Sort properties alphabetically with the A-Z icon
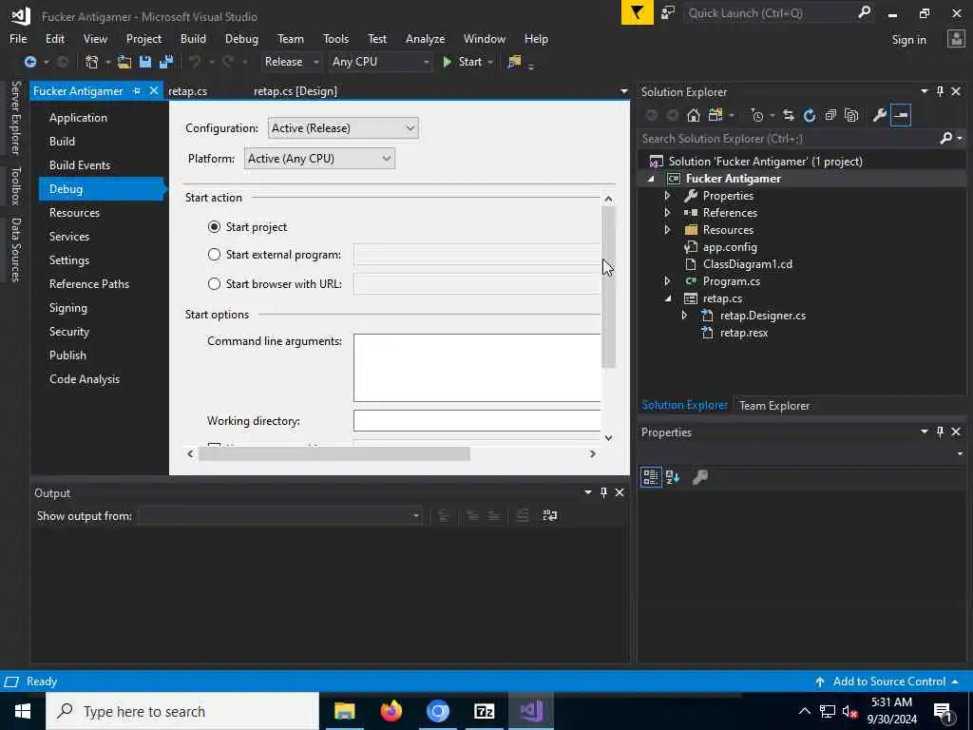 point(673,477)
